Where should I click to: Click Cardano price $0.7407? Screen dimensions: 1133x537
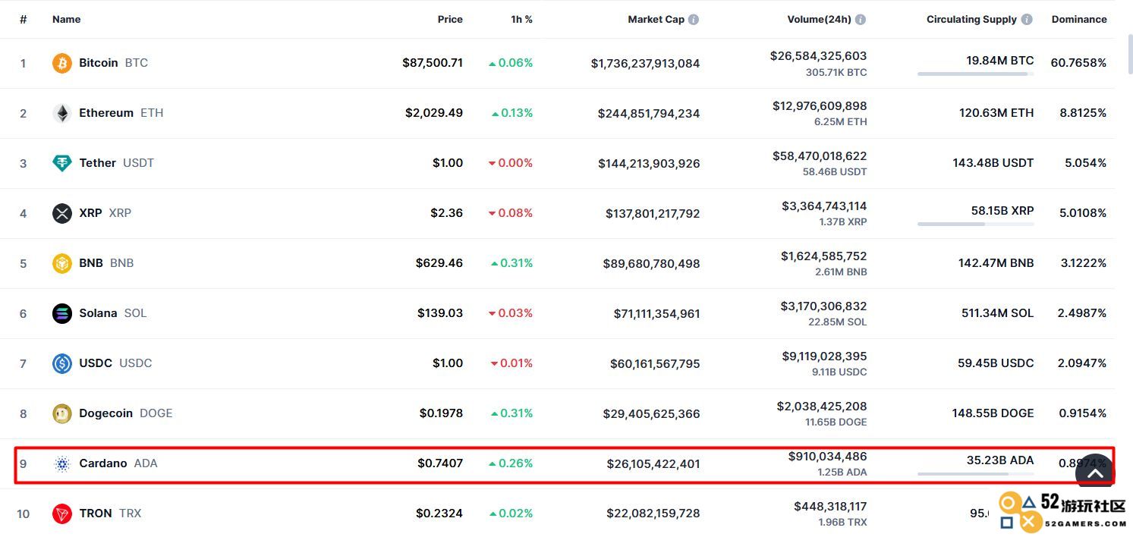pos(440,463)
